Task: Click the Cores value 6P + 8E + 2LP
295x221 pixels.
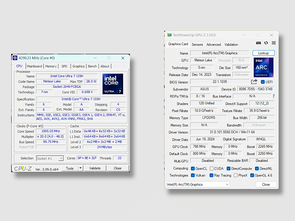Action: [87, 158]
